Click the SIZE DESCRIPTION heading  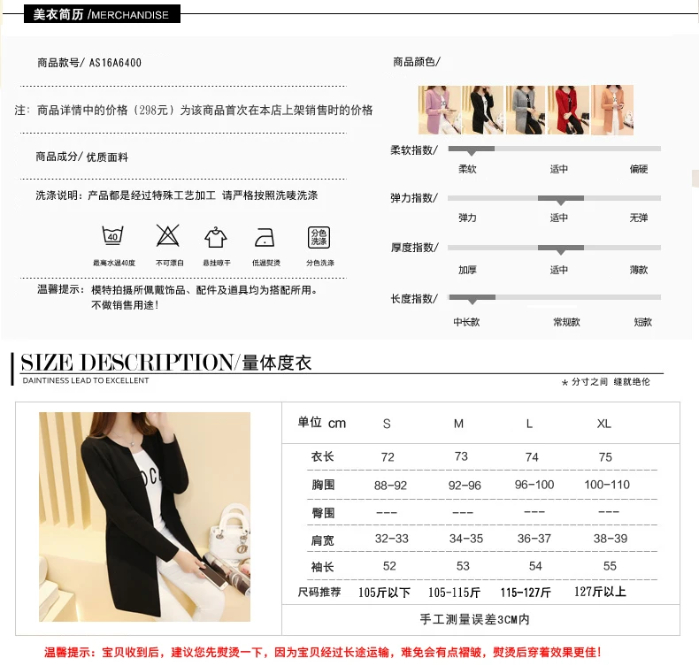127,362
